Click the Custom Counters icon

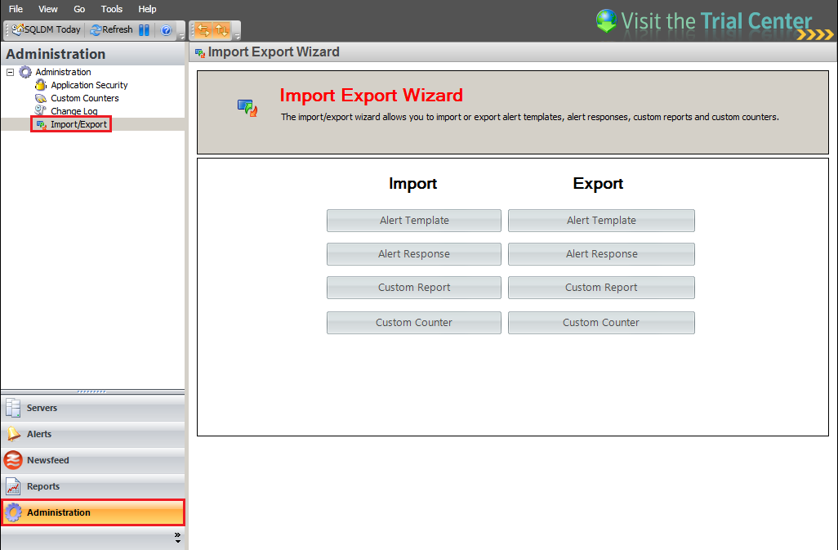41,98
